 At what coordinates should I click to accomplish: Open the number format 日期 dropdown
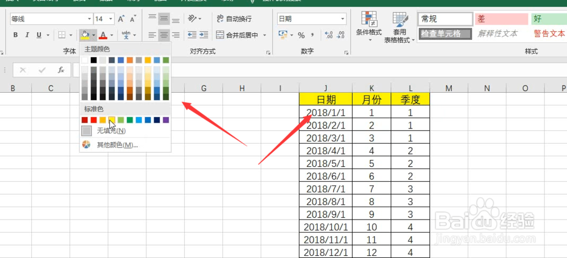point(342,19)
